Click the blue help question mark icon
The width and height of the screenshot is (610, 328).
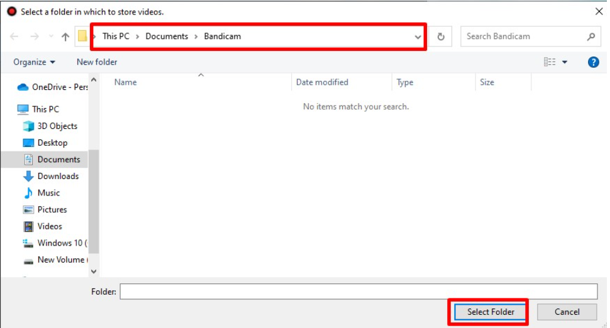(593, 62)
